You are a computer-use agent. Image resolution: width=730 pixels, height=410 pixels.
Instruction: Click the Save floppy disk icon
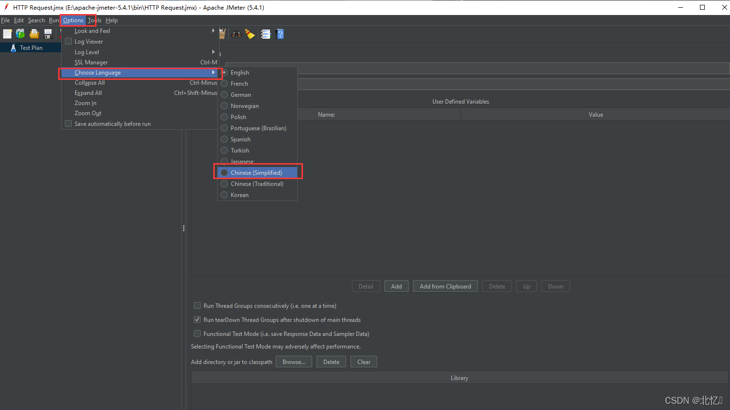[x=48, y=34]
